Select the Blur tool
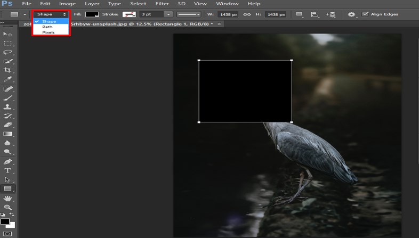Viewport: 419px width, 238px height. (x=7, y=143)
